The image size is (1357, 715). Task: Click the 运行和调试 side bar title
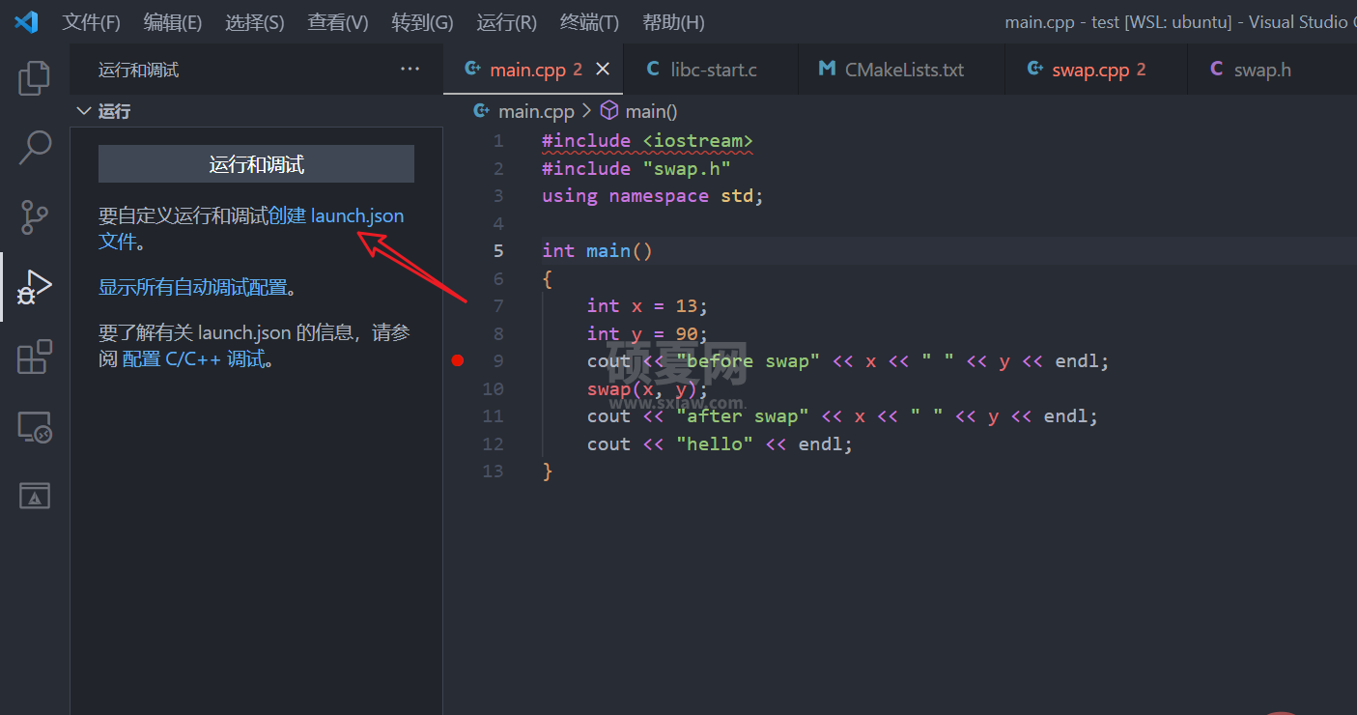[x=138, y=70]
